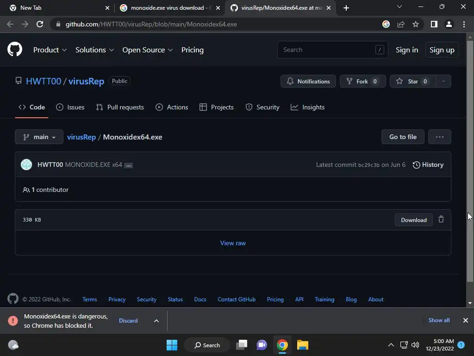
Task: Open Windows Start menu
Action: click(172, 345)
